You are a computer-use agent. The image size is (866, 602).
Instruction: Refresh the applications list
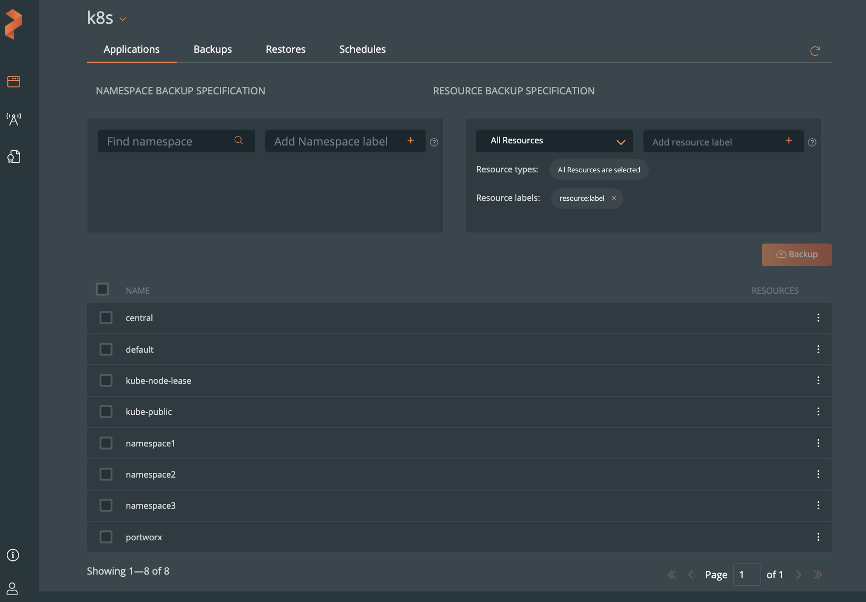[815, 51]
